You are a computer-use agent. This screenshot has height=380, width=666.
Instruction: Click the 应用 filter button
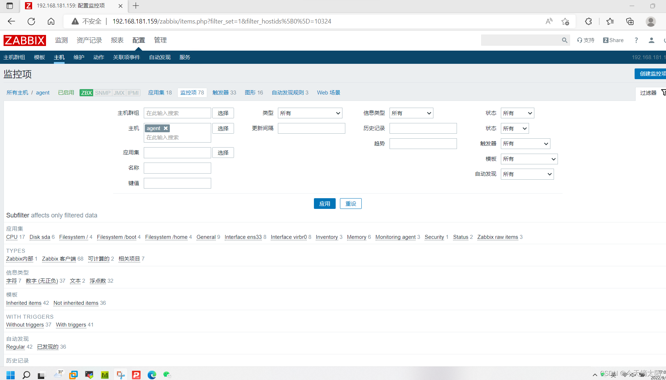point(325,204)
